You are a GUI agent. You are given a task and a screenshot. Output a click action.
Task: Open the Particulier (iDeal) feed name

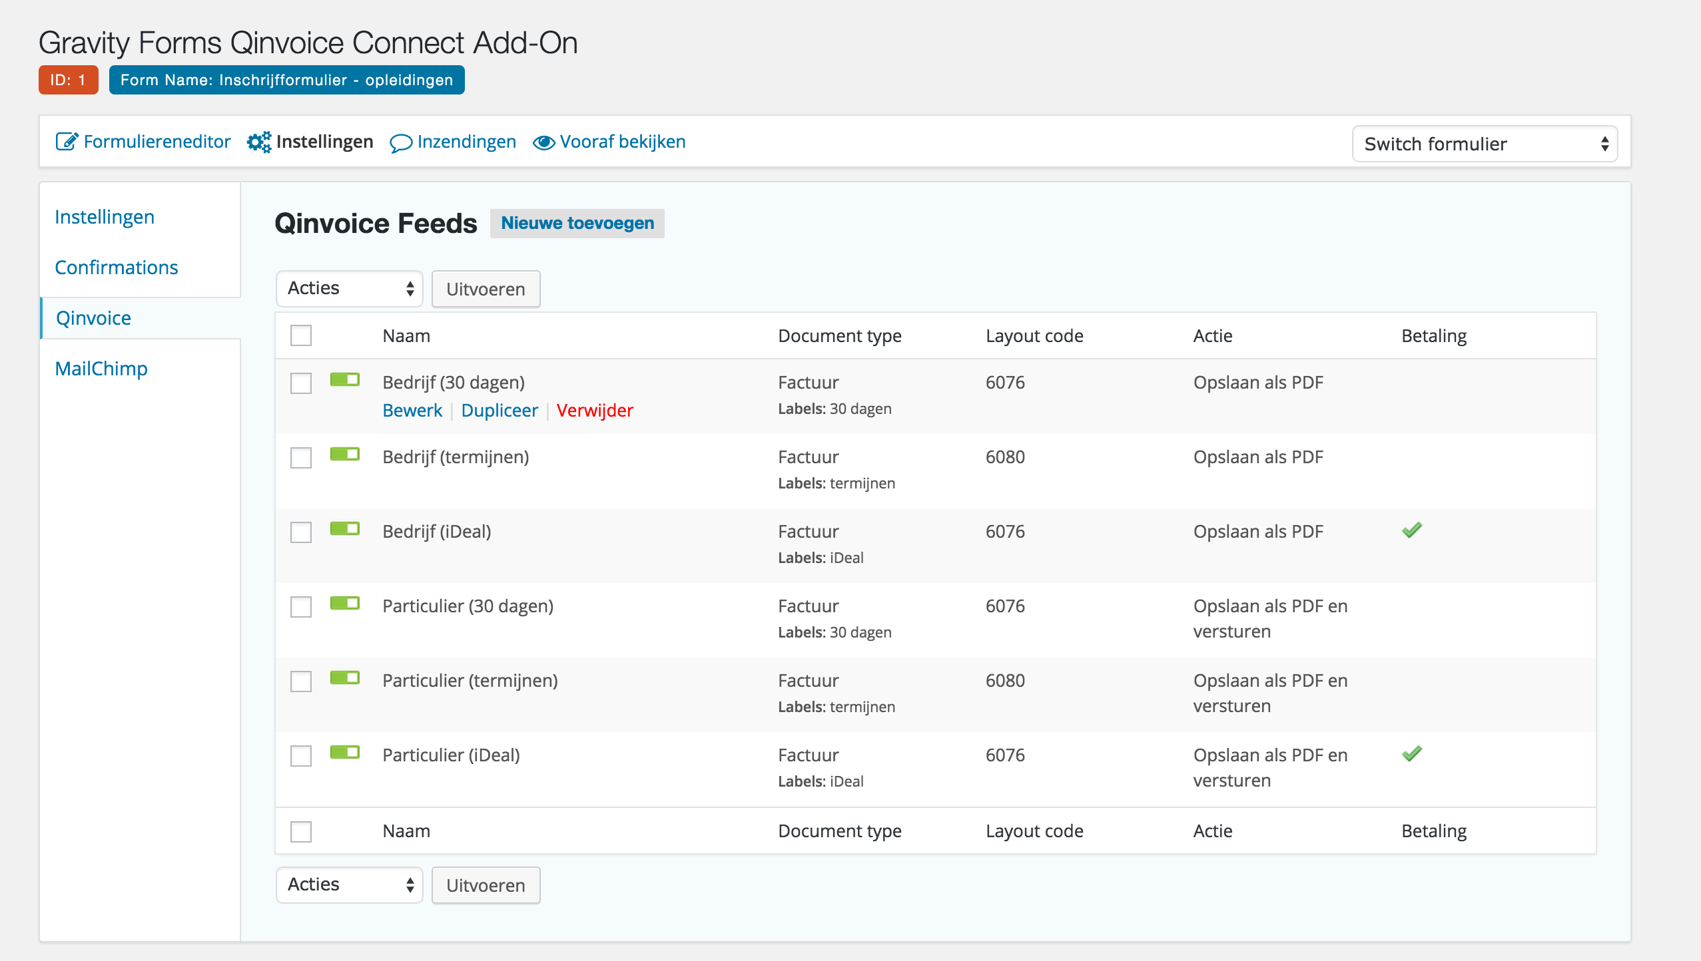tap(452, 755)
